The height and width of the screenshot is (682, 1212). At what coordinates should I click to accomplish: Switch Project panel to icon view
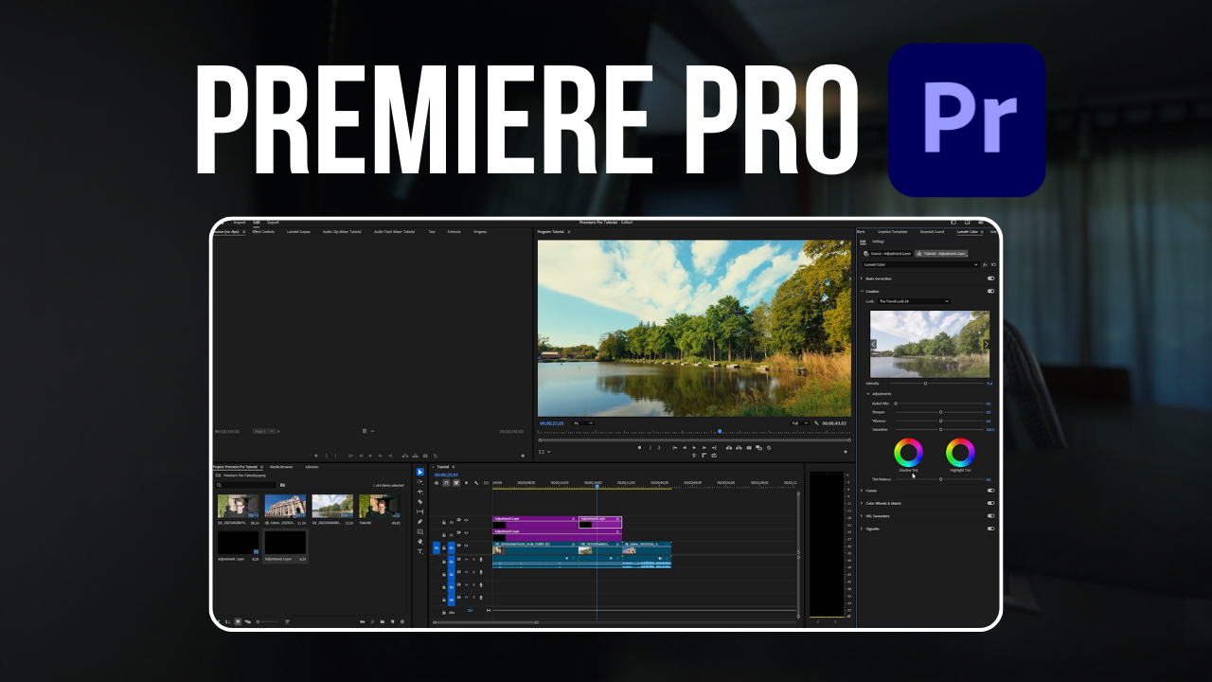point(238,621)
